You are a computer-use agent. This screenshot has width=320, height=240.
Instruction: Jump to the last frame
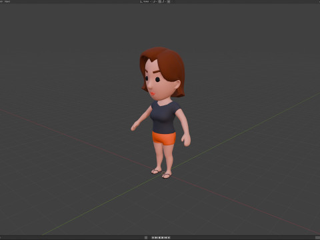169,237
